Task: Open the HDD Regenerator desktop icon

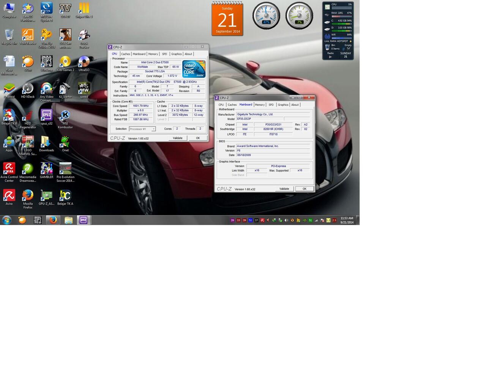Action: click(x=28, y=119)
